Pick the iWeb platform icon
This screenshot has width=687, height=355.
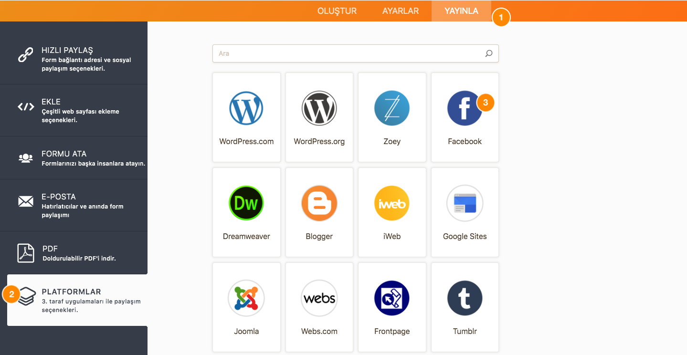point(392,203)
